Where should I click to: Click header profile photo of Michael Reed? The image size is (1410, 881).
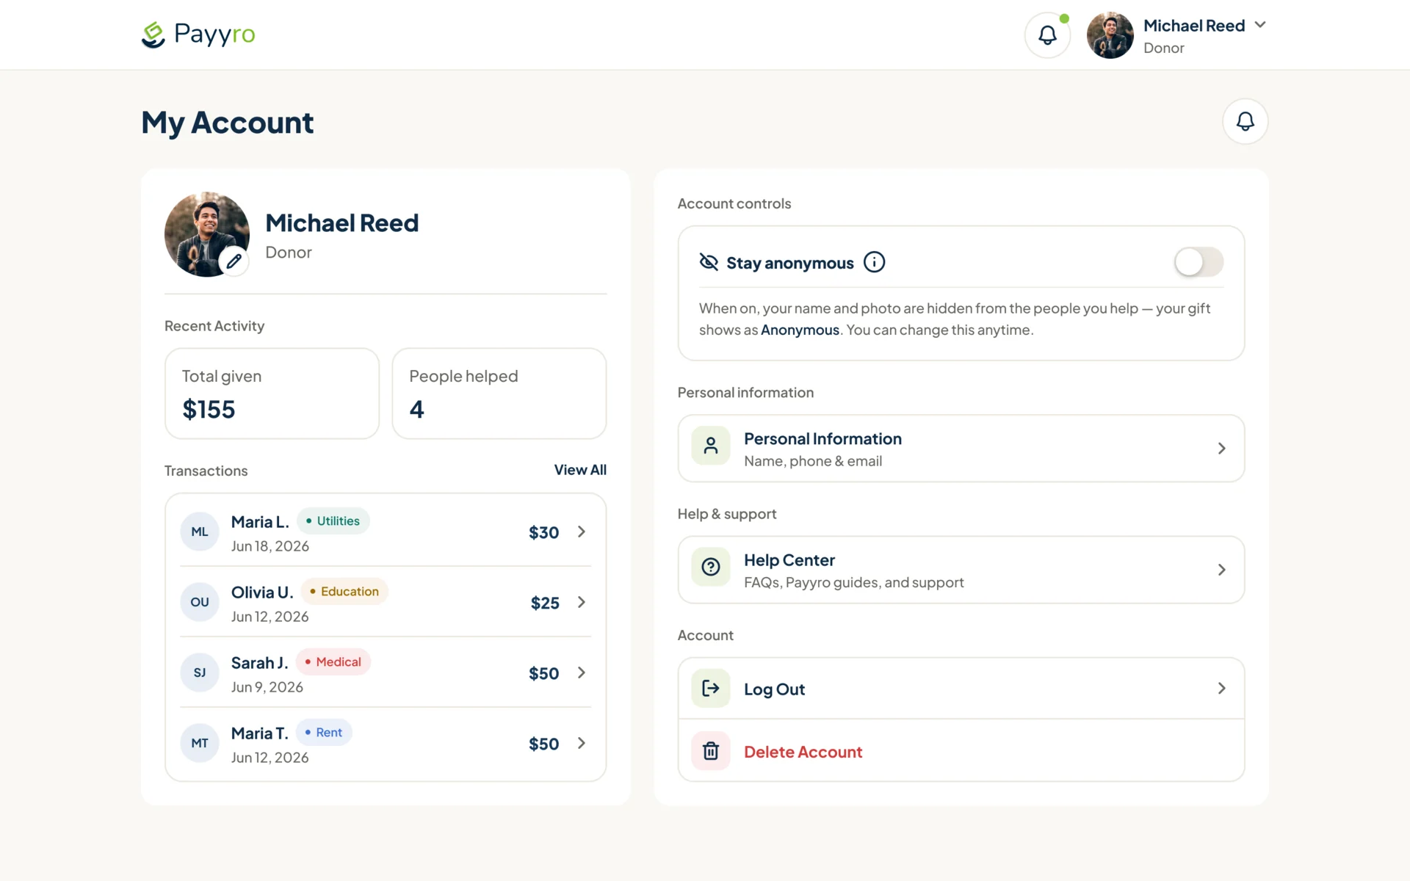(1110, 35)
